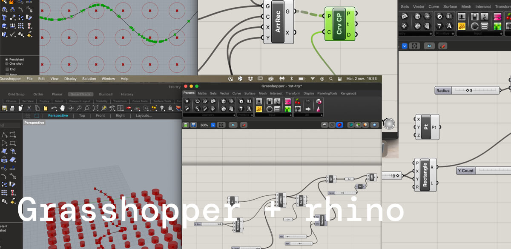Viewport: 511px width, 249px height.
Task: Select the ArrRec component on the canvas
Action: [279, 22]
